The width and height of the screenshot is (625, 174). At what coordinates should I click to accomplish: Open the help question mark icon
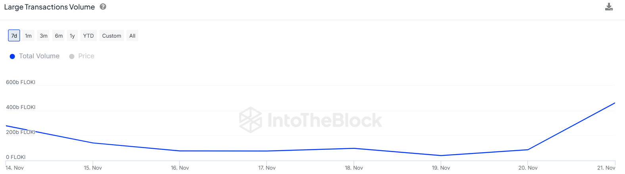tap(103, 7)
